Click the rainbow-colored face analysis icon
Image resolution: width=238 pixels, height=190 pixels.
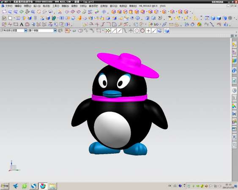click(x=199, y=24)
